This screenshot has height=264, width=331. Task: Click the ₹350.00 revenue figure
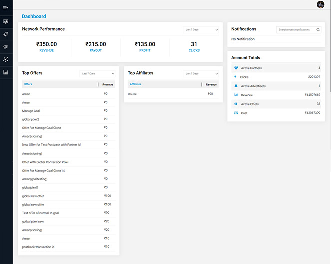[x=47, y=44]
